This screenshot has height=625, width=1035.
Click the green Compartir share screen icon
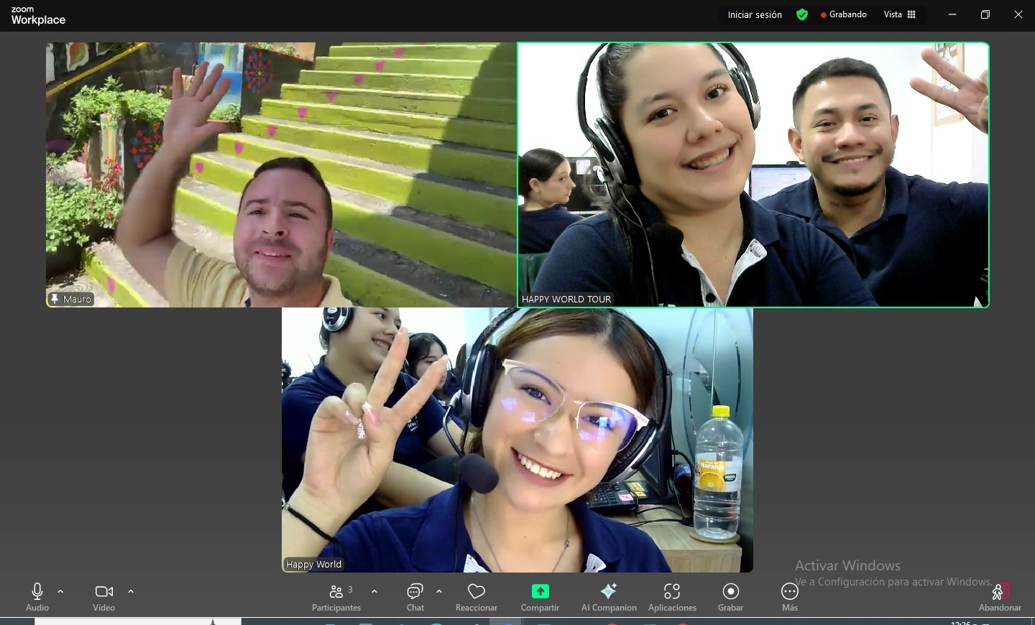pyautogui.click(x=540, y=591)
